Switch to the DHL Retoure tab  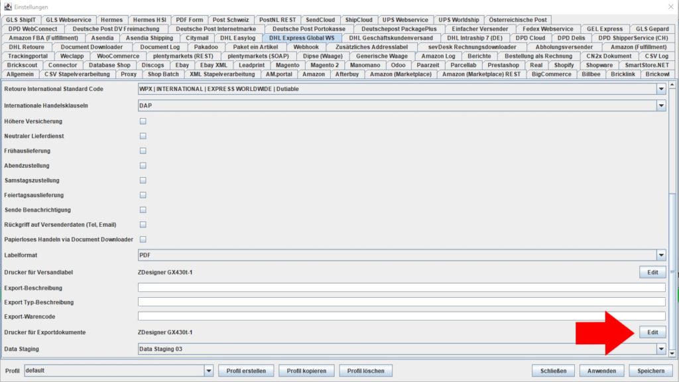27,47
